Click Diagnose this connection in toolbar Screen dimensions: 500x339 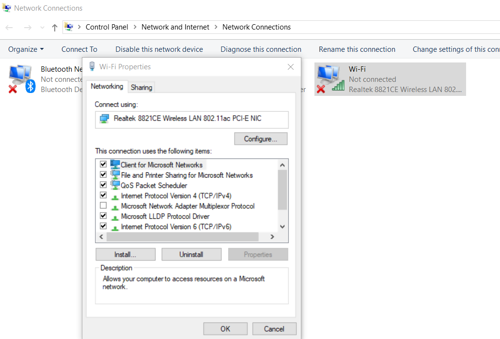(x=261, y=49)
